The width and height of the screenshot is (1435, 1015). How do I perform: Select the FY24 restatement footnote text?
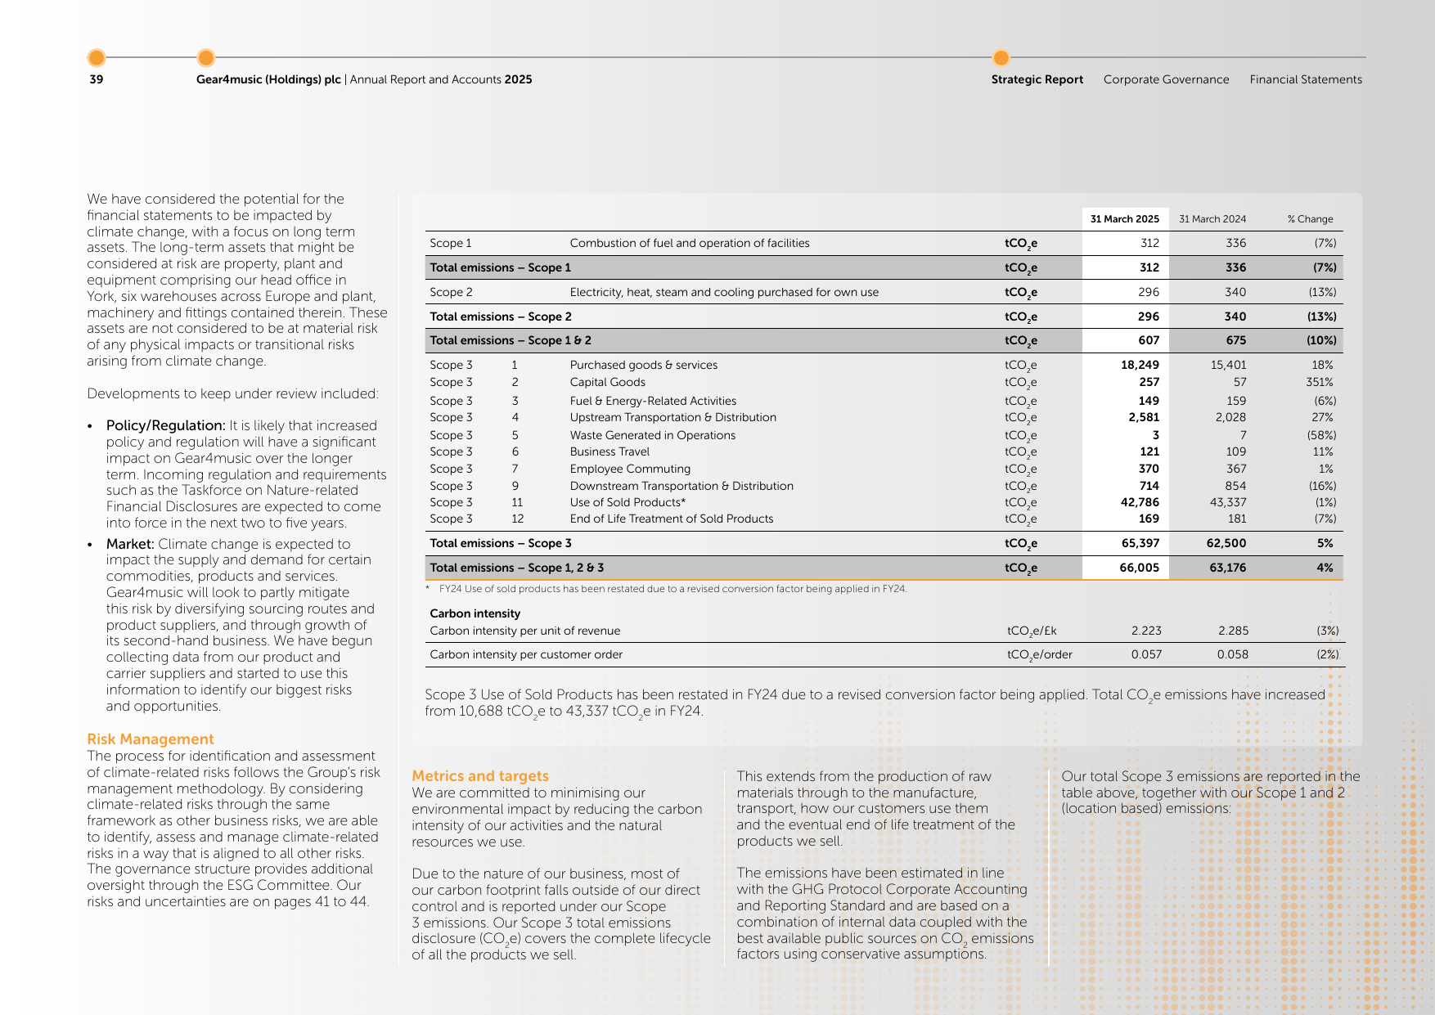673,589
